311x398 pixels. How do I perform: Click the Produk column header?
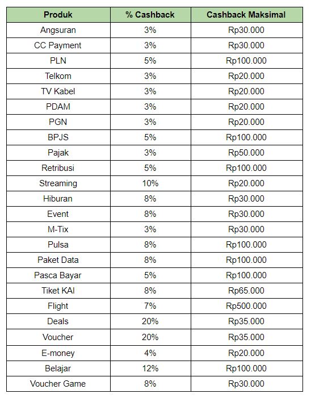point(58,15)
